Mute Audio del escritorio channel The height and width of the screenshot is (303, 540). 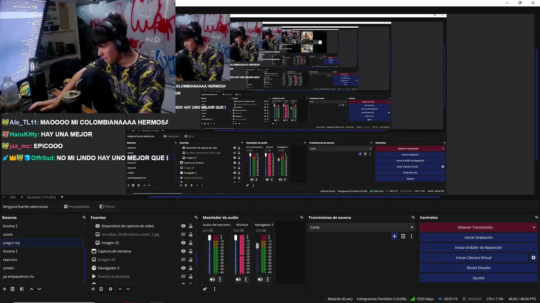212,279
